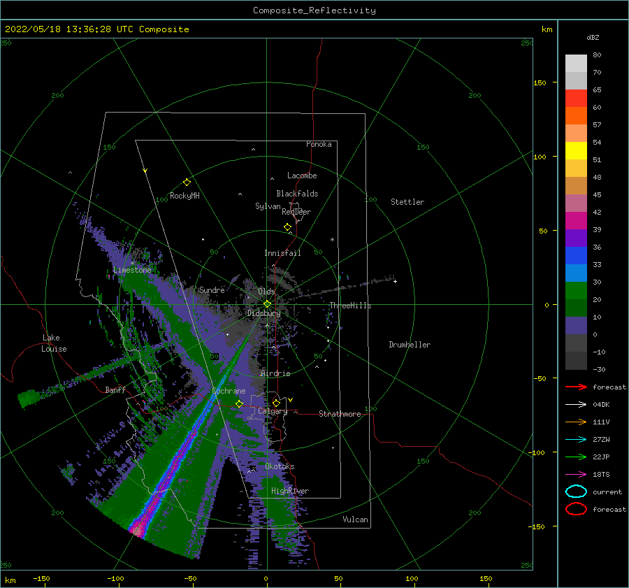
Task: Click the Vulcan city label
Action: [x=356, y=519]
